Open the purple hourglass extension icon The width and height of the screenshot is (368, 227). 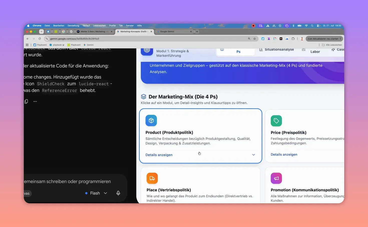[x=269, y=39]
